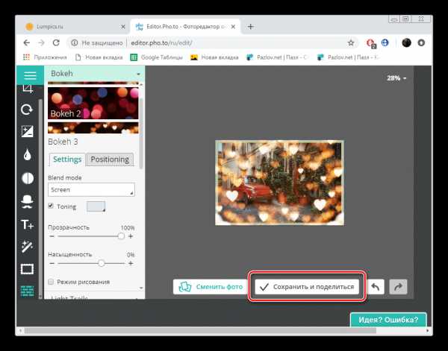Open the hamburger menu in editor sidebar
The width and height of the screenshot is (448, 351).
(30, 75)
